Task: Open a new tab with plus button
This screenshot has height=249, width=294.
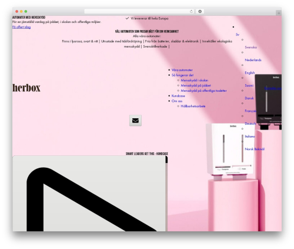Action: point(279,13)
